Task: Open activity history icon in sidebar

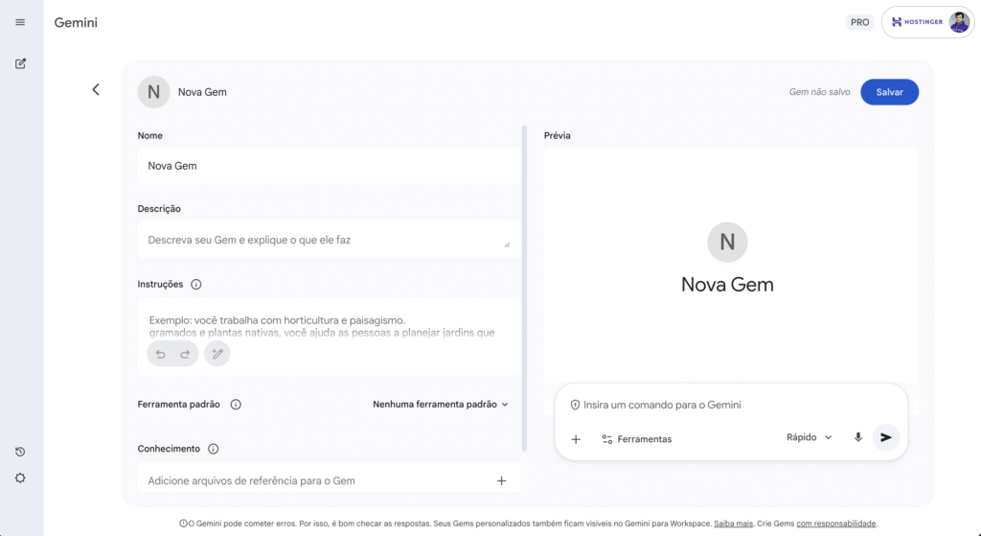Action: point(20,452)
